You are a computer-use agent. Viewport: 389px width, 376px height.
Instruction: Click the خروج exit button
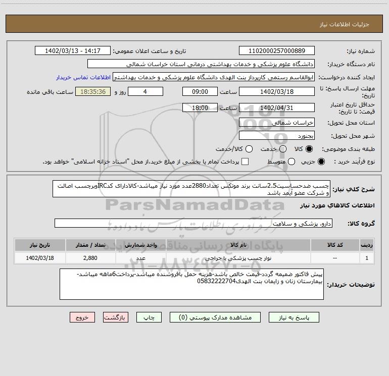[x=82, y=317]
